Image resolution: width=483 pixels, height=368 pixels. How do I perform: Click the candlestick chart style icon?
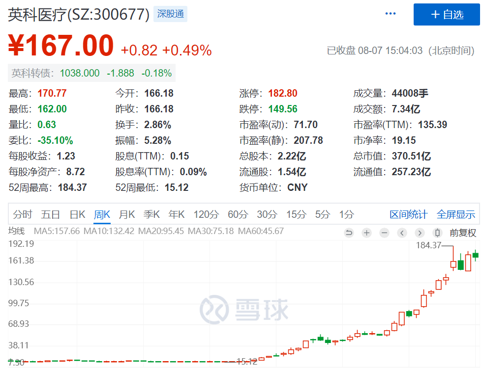pyautogui.click(x=437, y=233)
